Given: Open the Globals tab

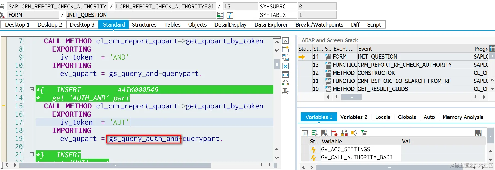Looking at the screenshot, I should click(x=407, y=117).
